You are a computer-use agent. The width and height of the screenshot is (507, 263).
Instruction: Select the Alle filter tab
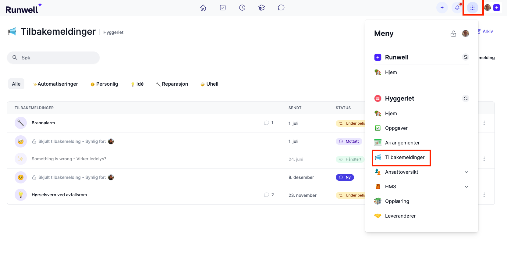[16, 84]
